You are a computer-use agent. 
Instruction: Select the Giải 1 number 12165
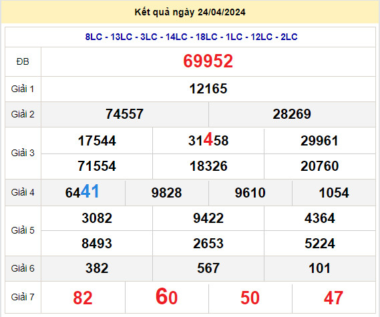tap(208, 89)
